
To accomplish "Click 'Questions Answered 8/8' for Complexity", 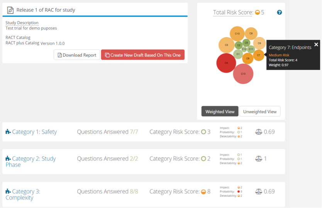I will point(107,191).
